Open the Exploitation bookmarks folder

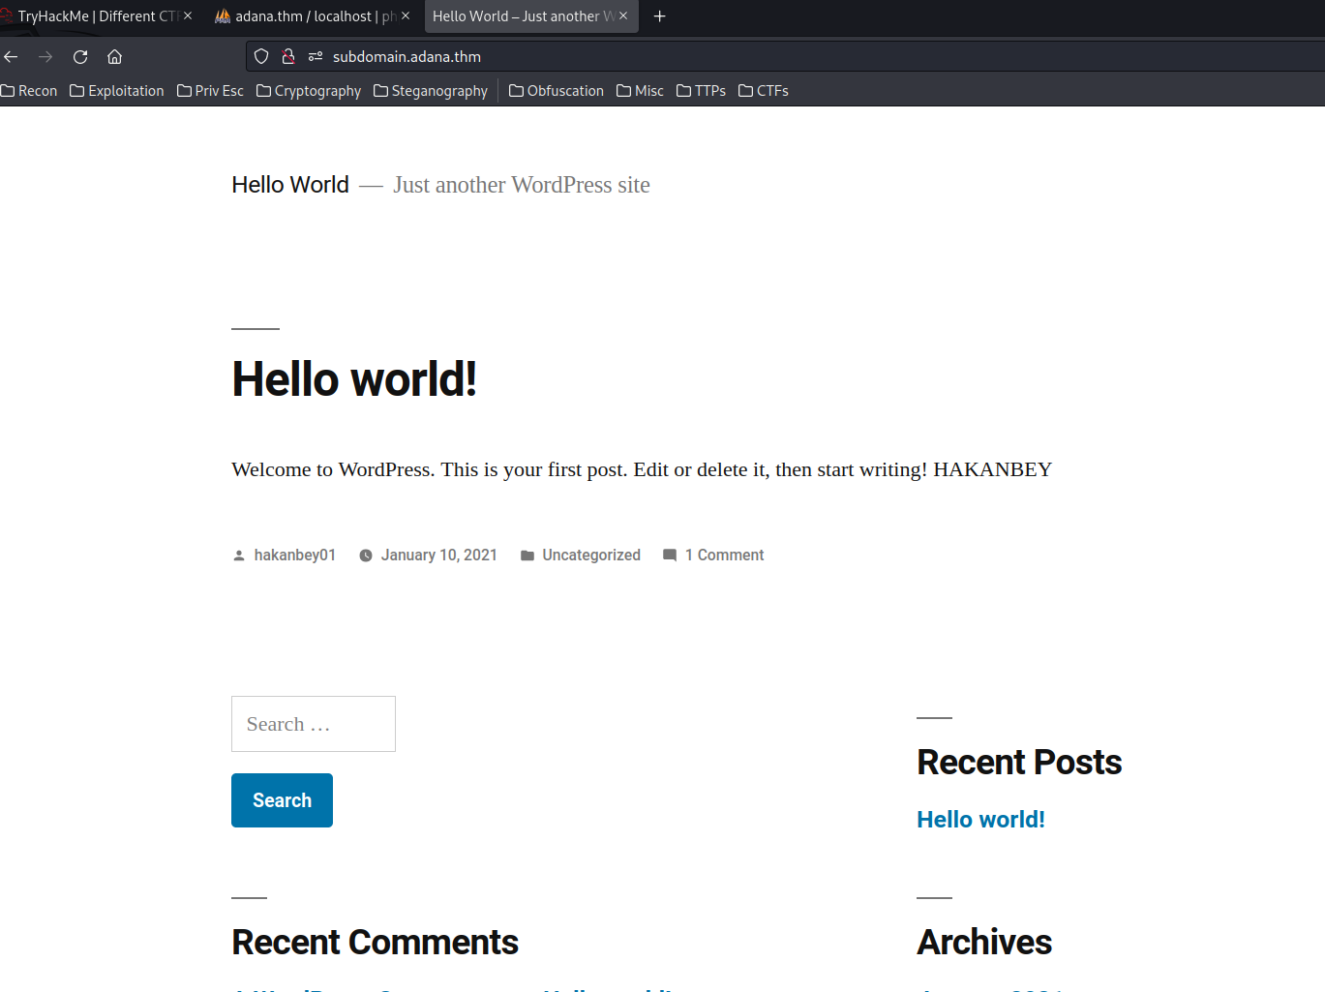pyautogui.click(x=117, y=91)
